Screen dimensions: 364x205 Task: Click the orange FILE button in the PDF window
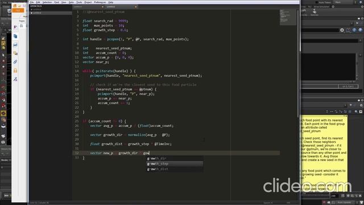(x=18, y=10)
